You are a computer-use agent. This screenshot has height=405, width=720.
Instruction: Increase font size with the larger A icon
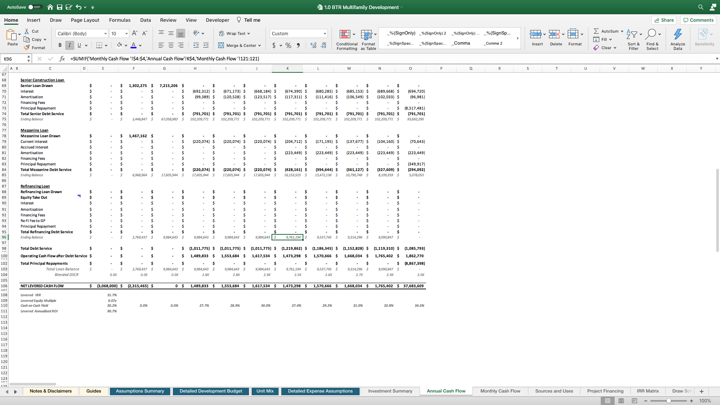tap(135, 33)
